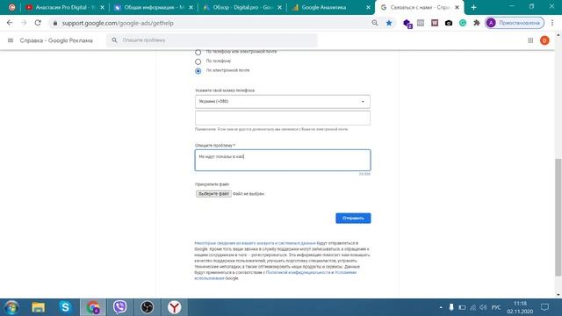The width and height of the screenshot is (562, 316).
Task: Open Yandex Browser from taskbar
Action: pyautogui.click(x=174, y=307)
